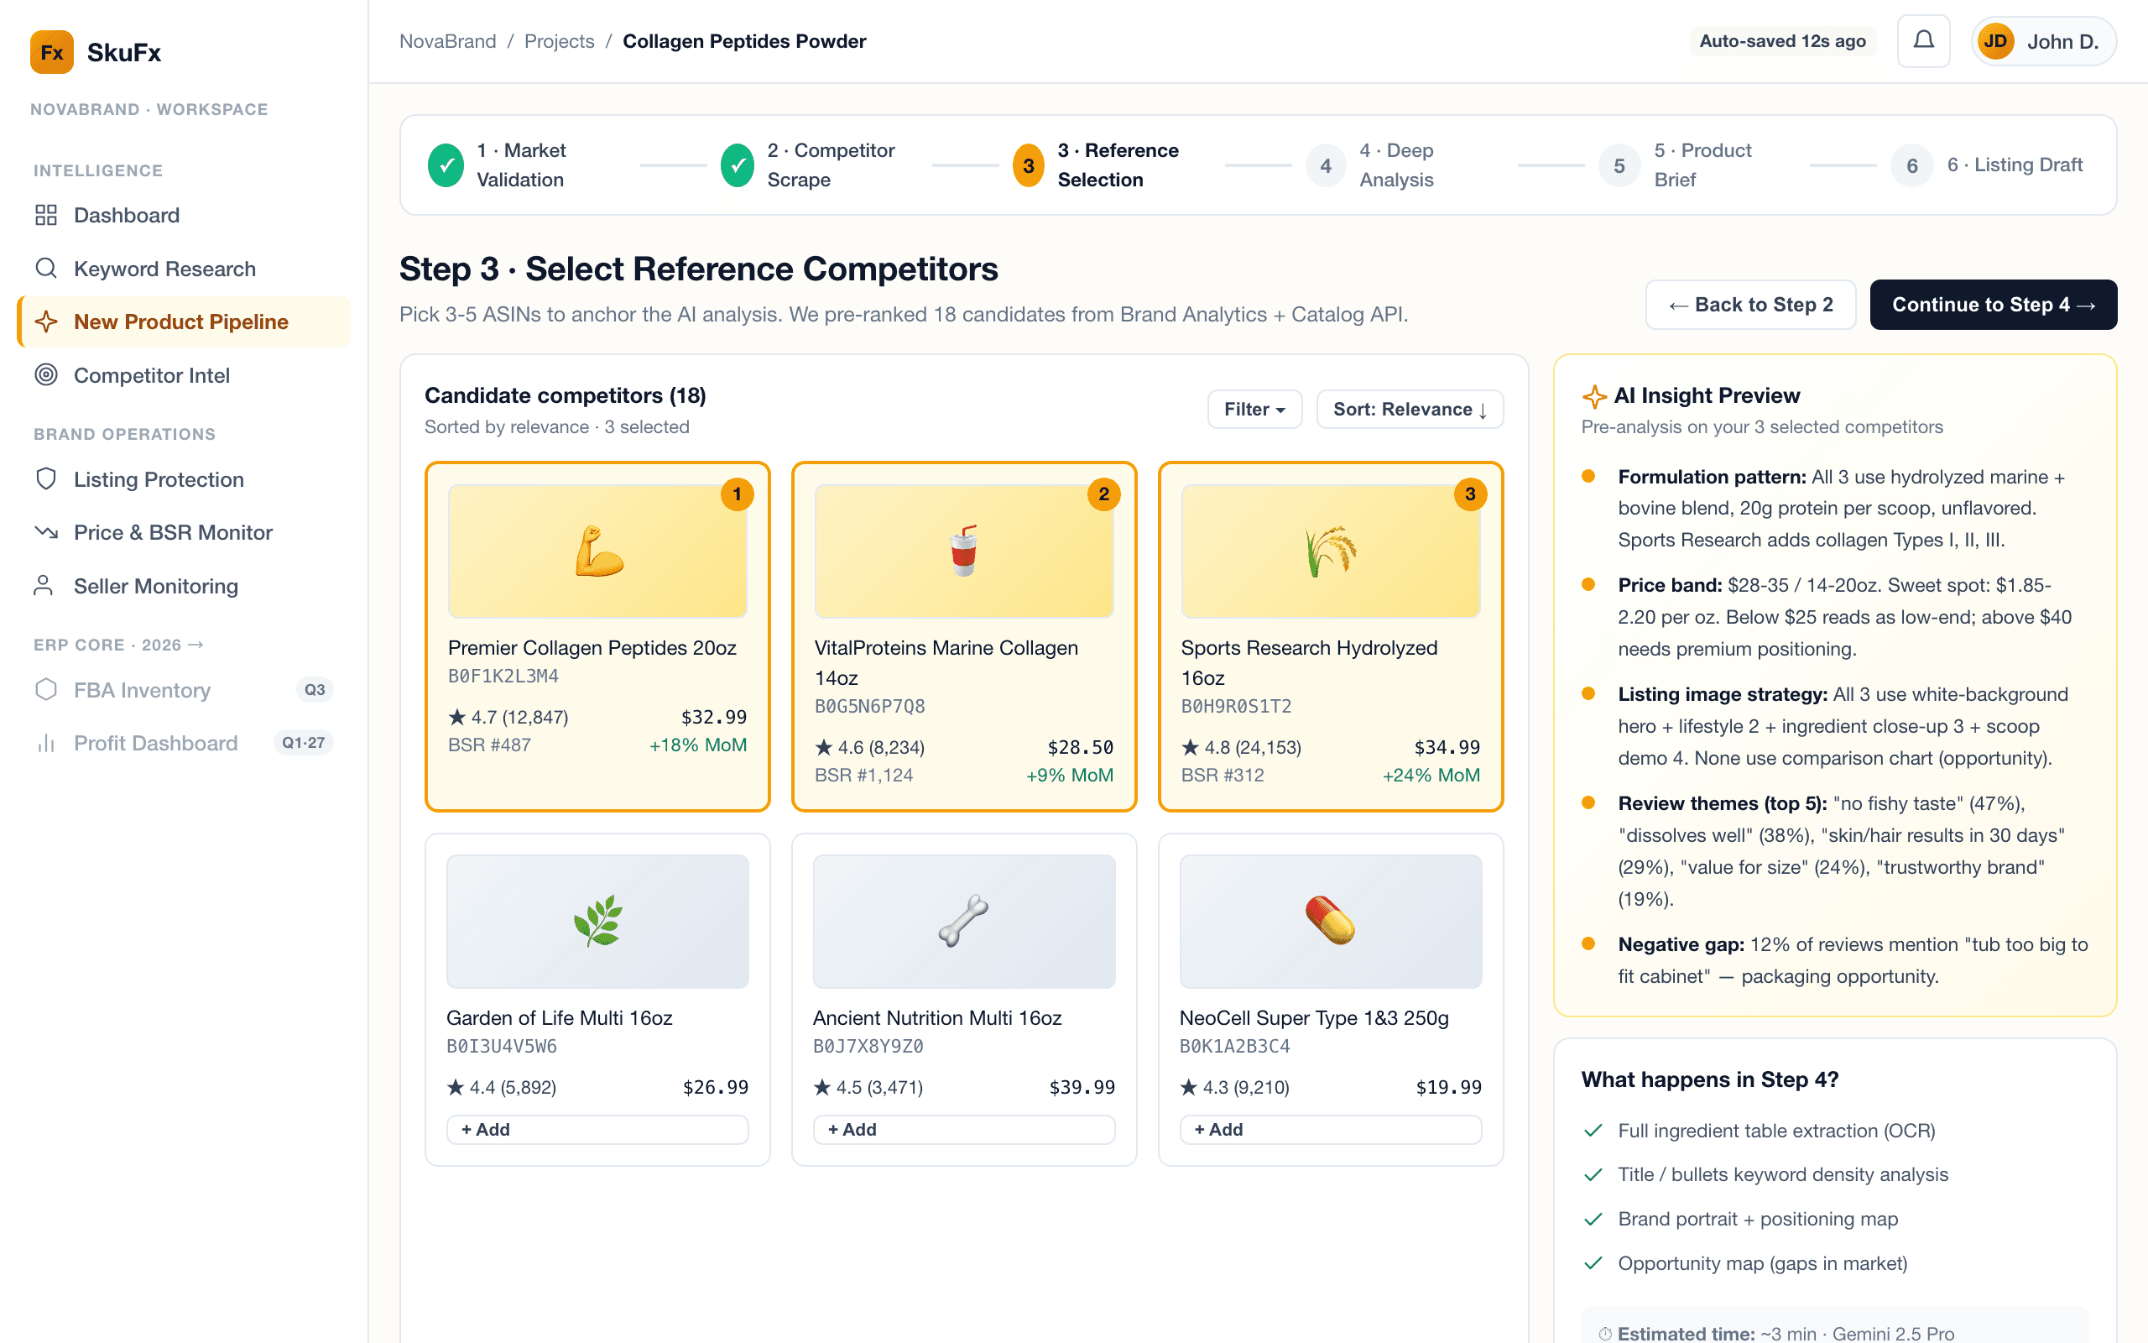Image resolution: width=2148 pixels, height=1343 pixels.
Task: Expand ERP Core 2026 section arrow
Action: point(196,645)
